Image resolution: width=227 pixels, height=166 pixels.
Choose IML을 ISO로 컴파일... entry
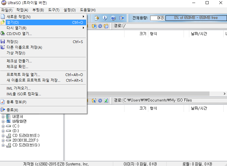[43, 94]
